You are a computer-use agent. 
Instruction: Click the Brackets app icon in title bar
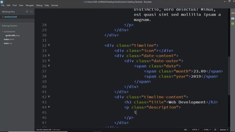pos(1,2)
